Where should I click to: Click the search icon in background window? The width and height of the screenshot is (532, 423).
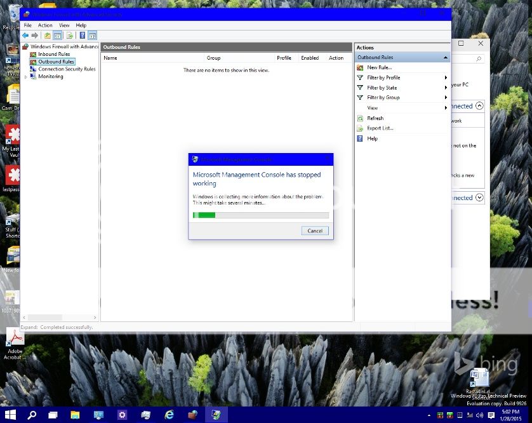click(x=479, y=58)
